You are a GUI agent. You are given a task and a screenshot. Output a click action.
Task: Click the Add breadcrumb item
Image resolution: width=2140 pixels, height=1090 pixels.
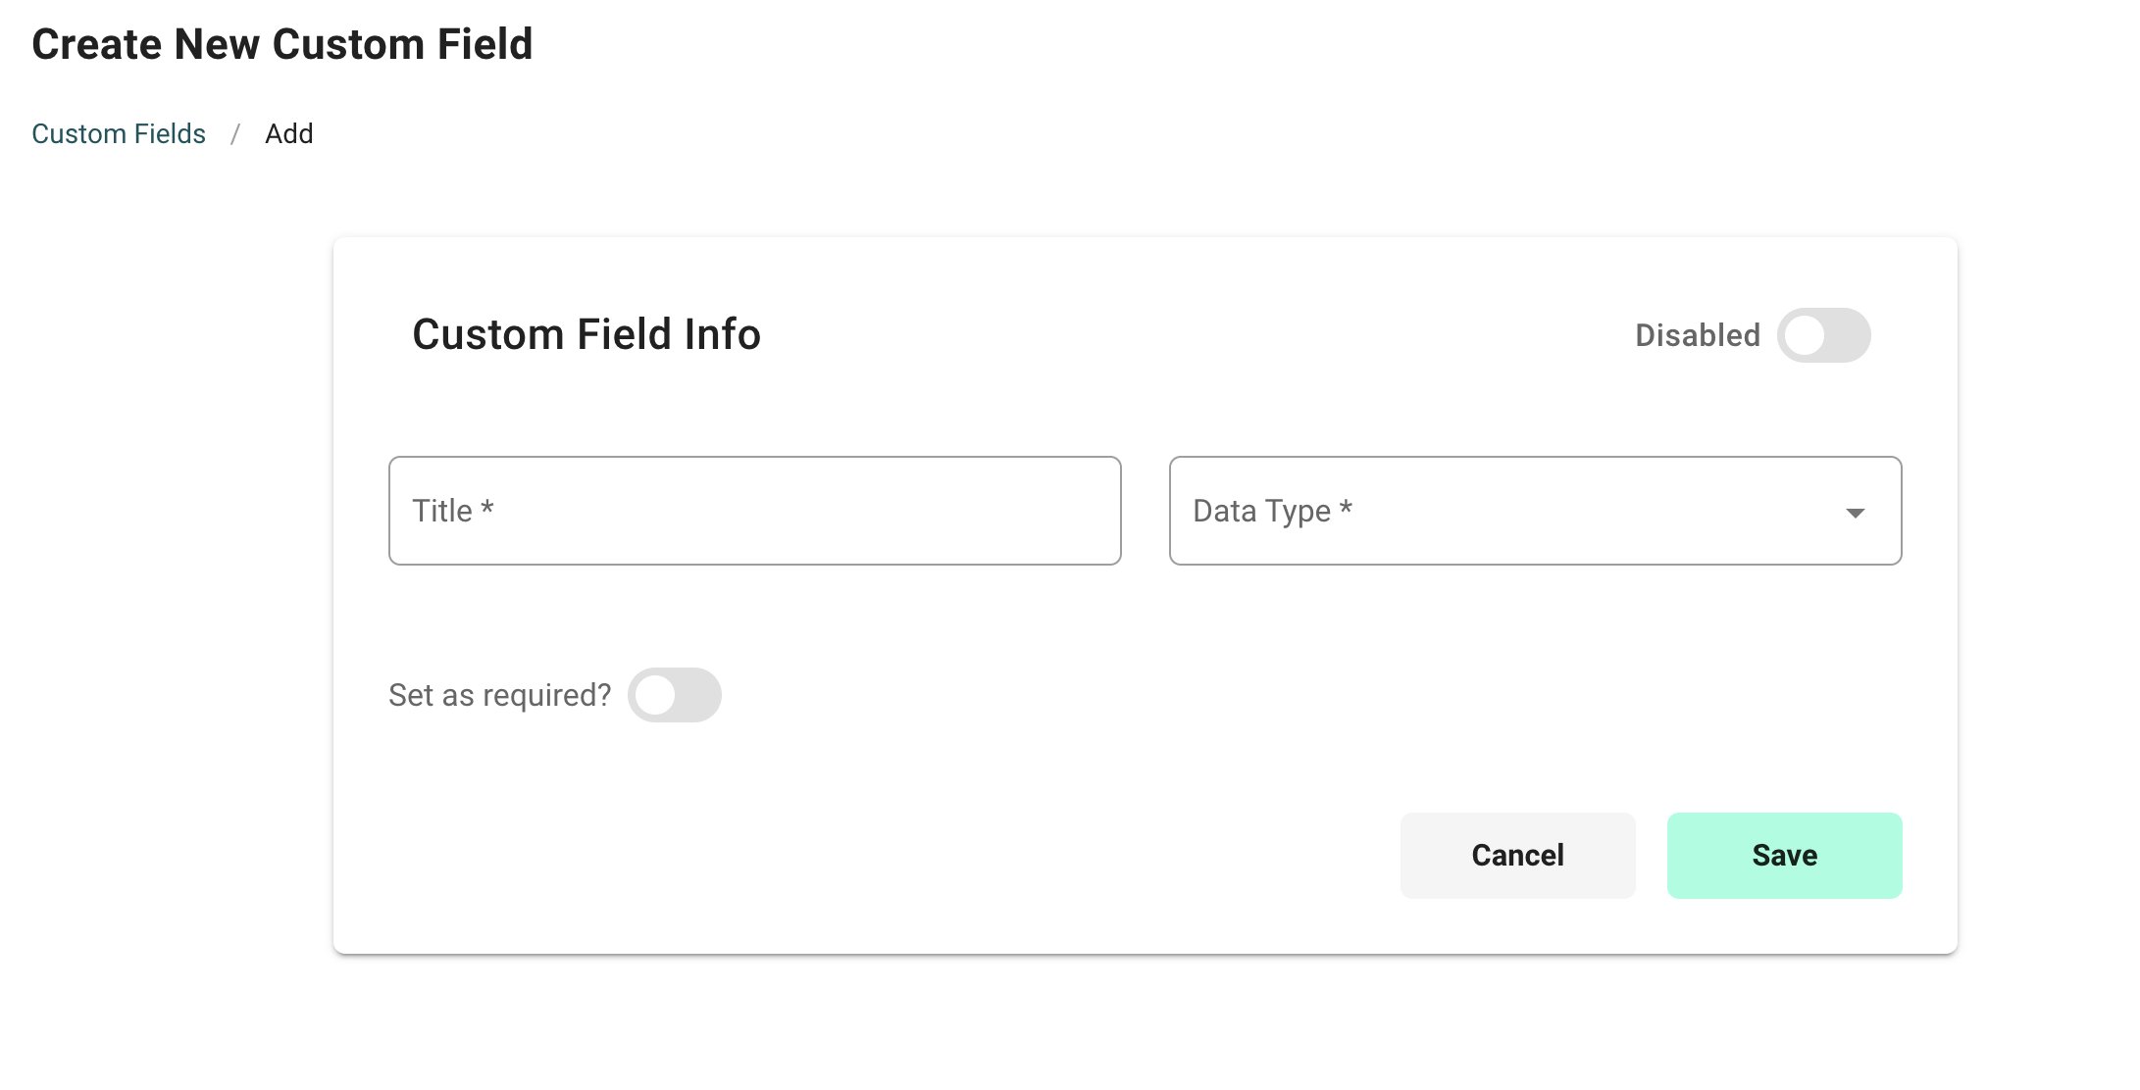pos(289,133)
